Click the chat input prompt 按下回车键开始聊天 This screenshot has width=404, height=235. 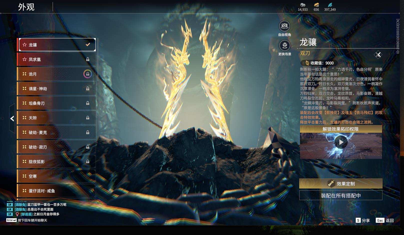(32, 220)
